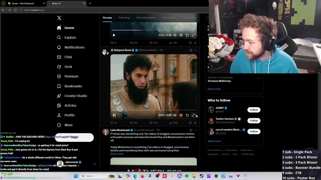View analytics for post with 701K views
Image resolution: width=321 pixels, height=180 pixels.
(174, 123)
